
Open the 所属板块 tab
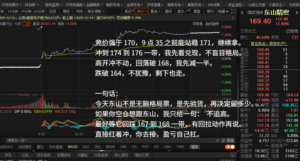64,155
